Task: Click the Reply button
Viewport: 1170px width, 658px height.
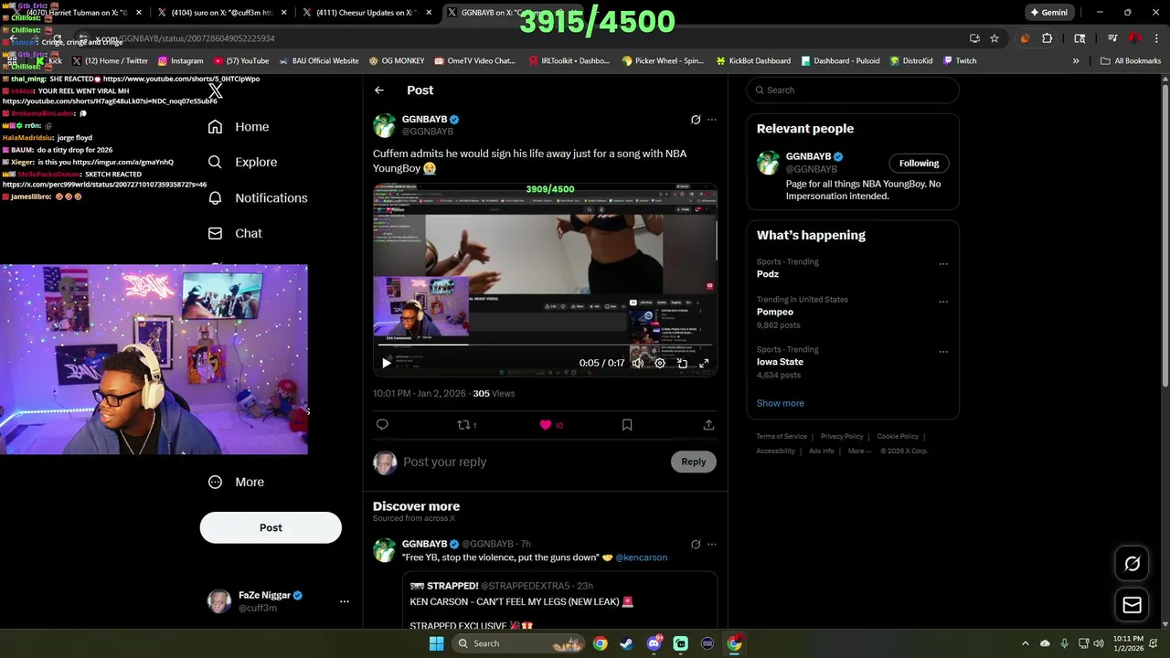Action: click(x=694, y=462)
